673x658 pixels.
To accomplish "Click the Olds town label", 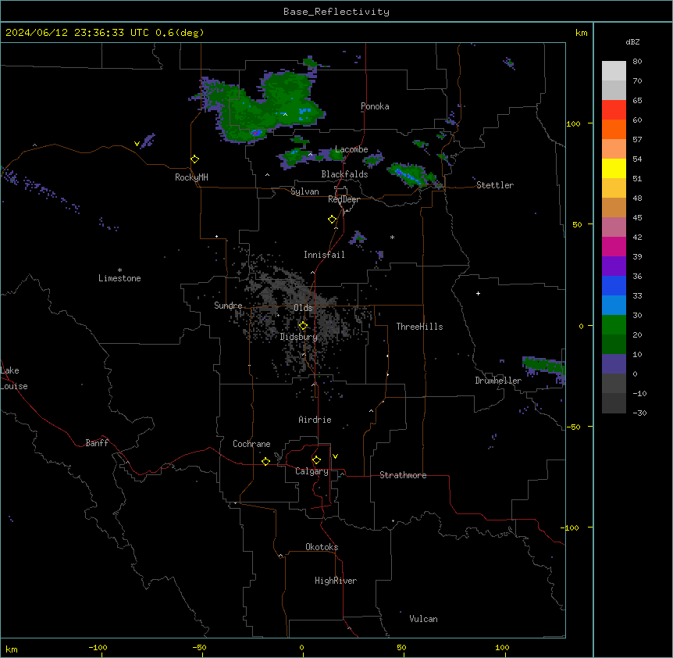I will [303, 308].
